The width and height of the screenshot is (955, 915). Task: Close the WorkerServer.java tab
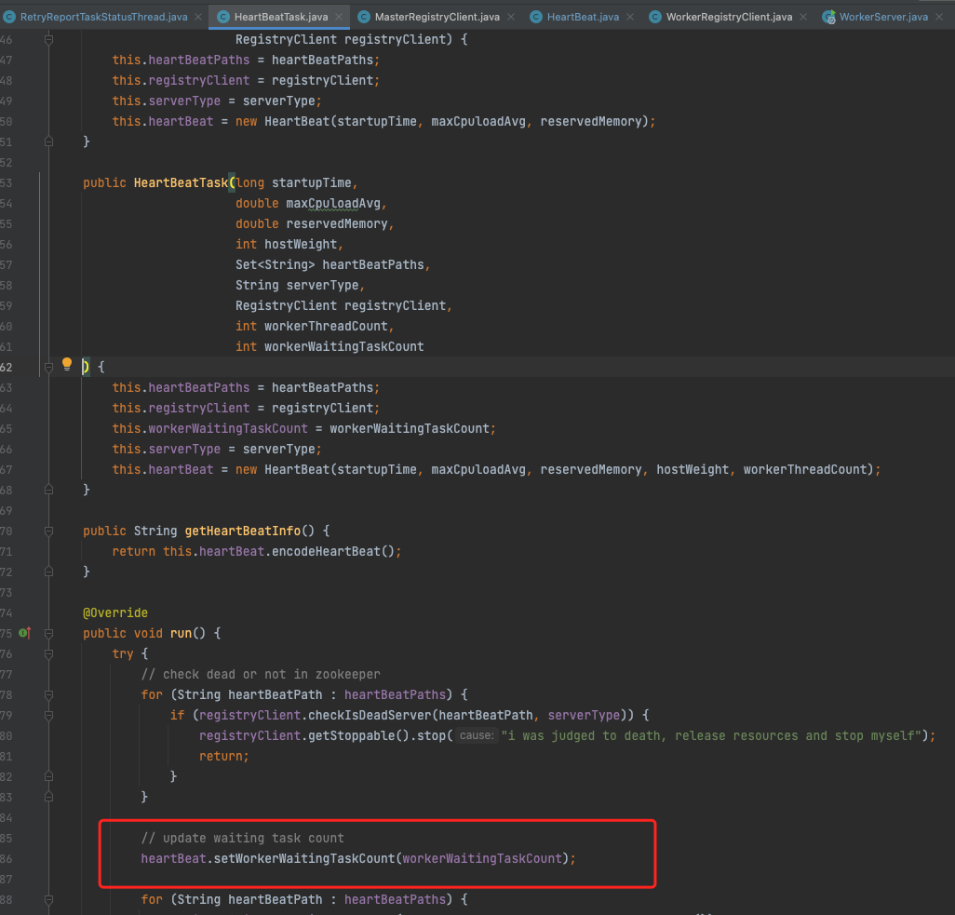point(940,17)
